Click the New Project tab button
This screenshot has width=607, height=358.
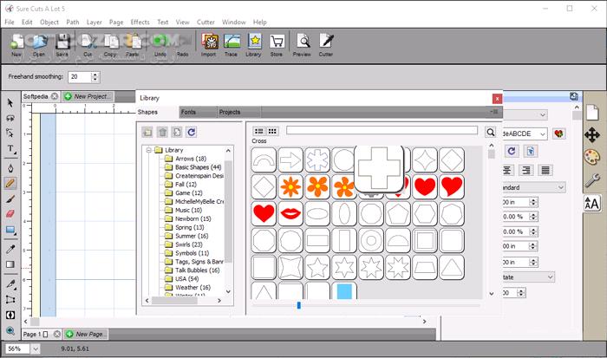coord(88,96)
